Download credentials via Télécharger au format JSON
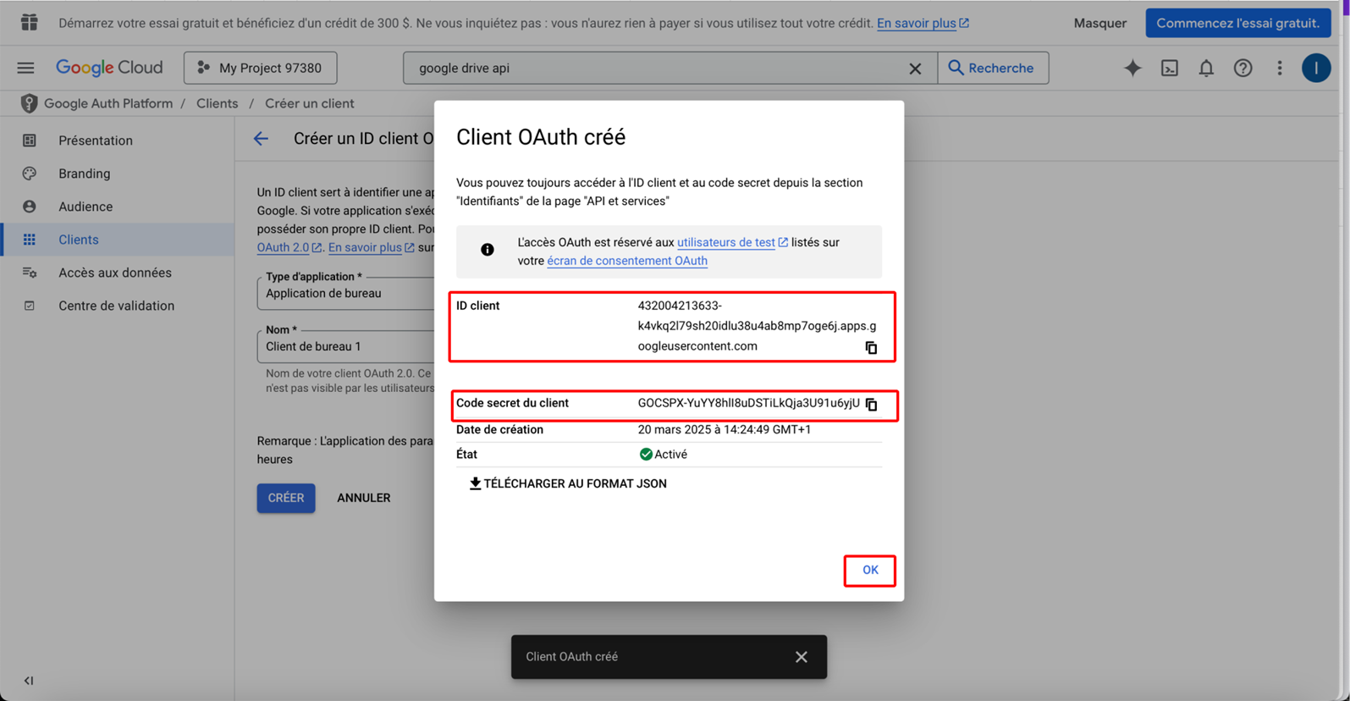 click(568, 484)
